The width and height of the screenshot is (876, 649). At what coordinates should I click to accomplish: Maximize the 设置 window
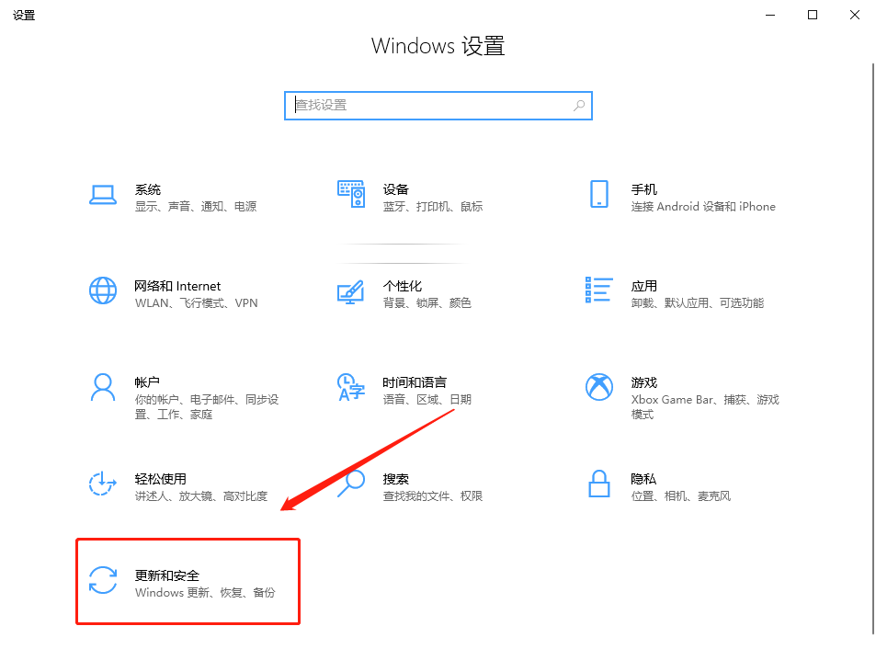click(x=813, y=15)
